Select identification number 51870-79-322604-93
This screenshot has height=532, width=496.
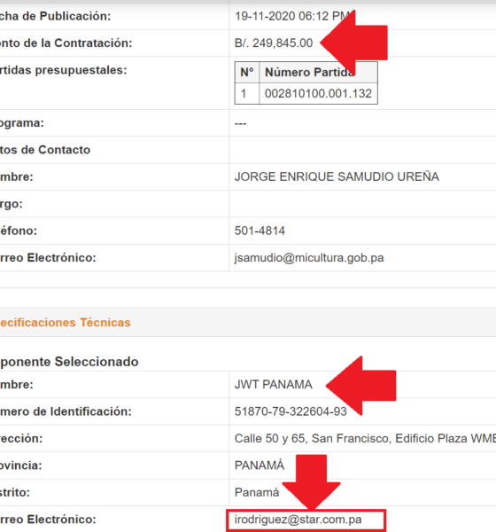point(291,411)
